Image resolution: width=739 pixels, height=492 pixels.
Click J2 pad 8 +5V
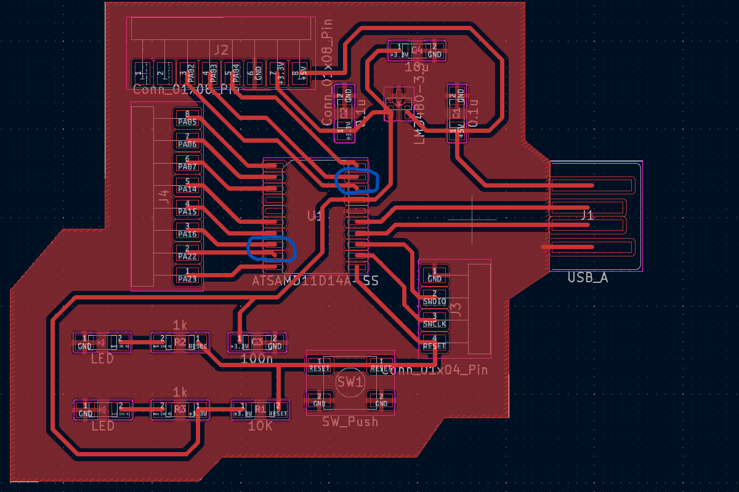tap(300, 73)
